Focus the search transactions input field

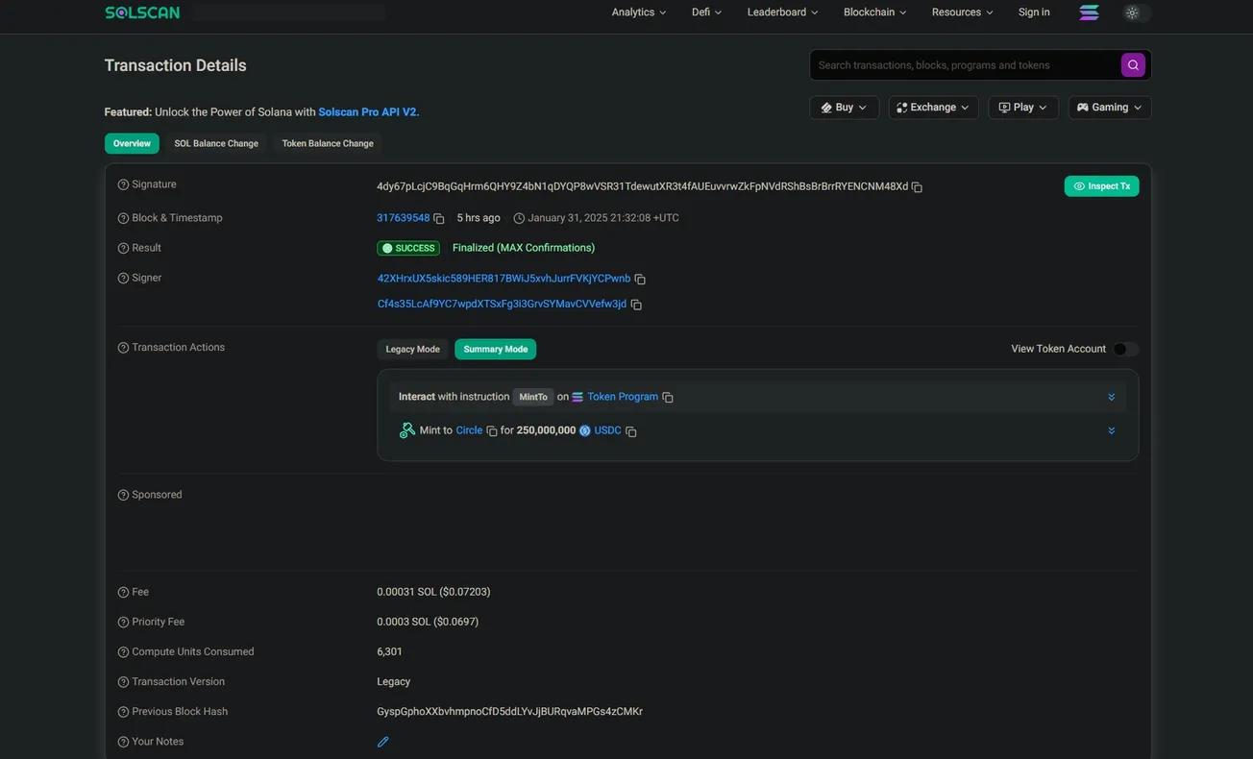965,65
